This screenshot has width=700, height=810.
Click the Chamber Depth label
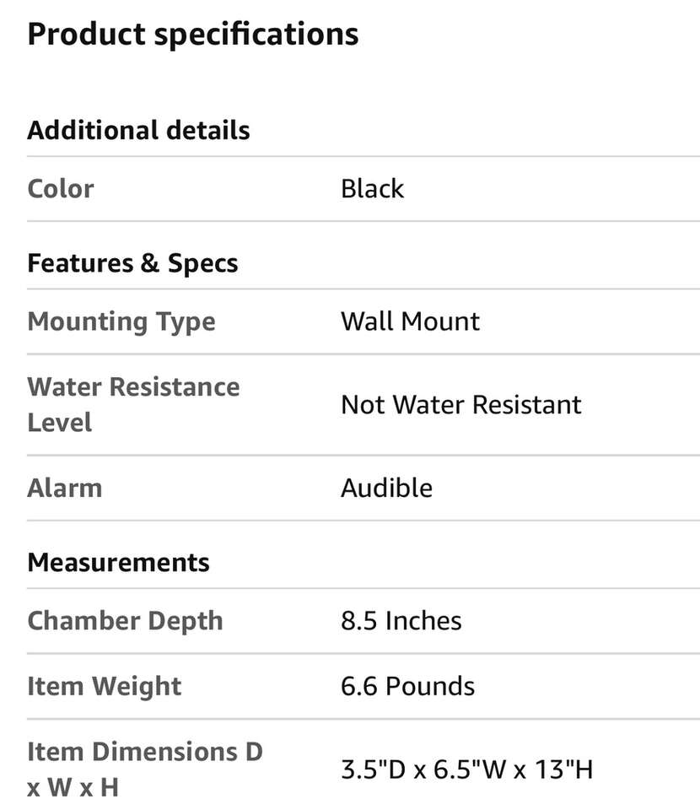coord(125,621)
